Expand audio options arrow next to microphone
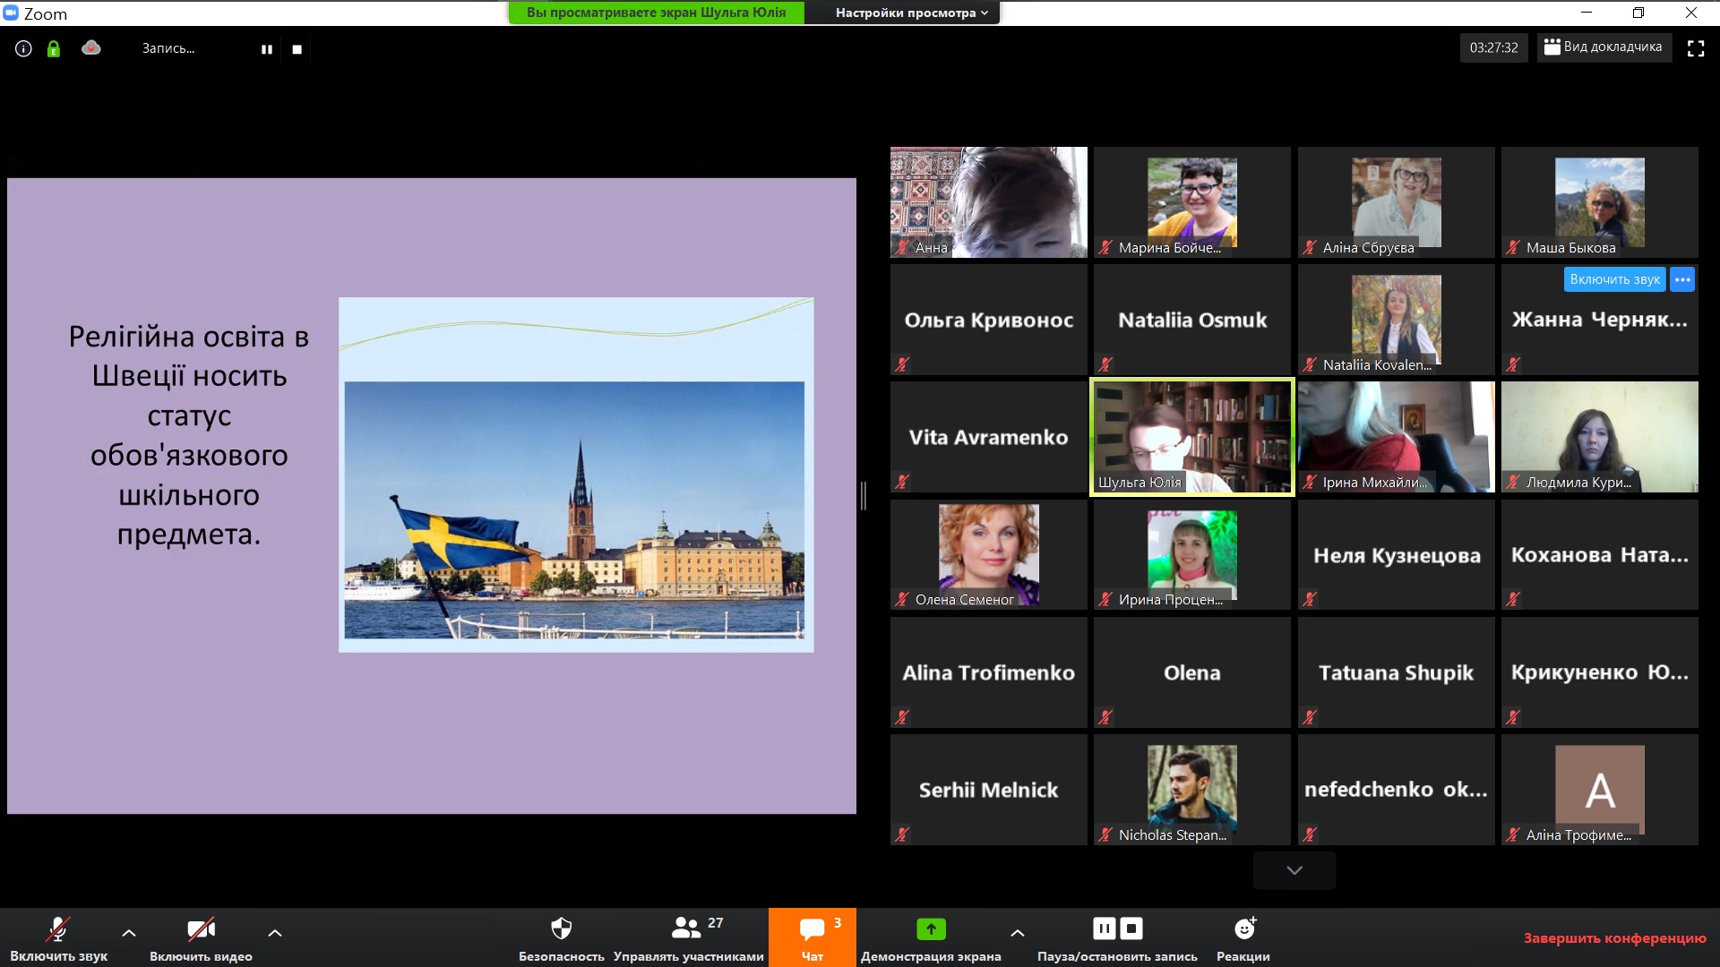 click(x=129, y=933)
